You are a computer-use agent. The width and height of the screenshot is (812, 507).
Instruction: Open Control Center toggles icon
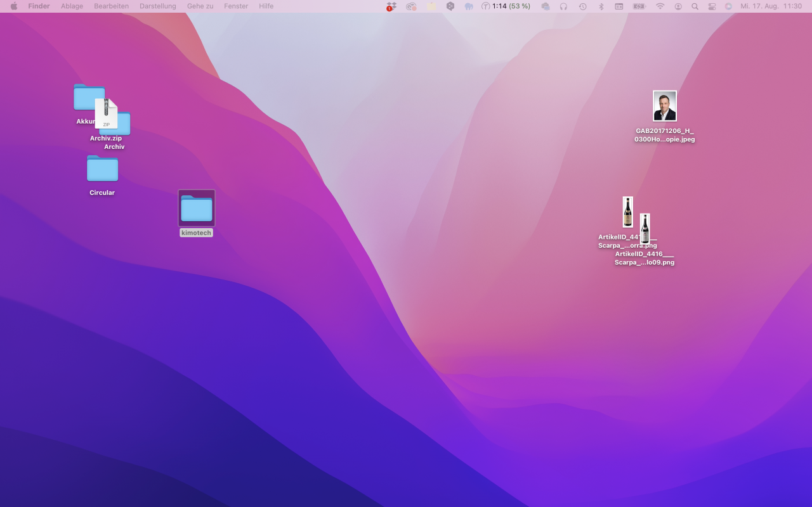point(712,6)
